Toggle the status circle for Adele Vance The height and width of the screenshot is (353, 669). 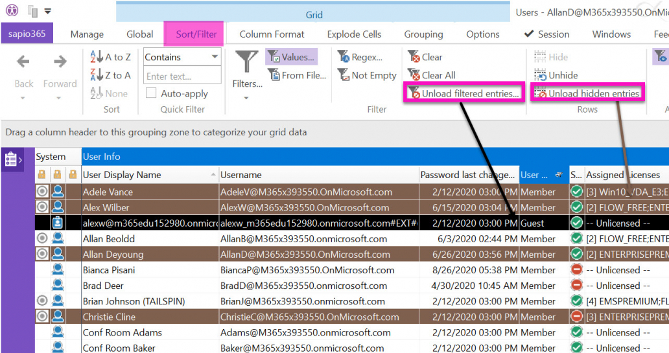point(41,192)
